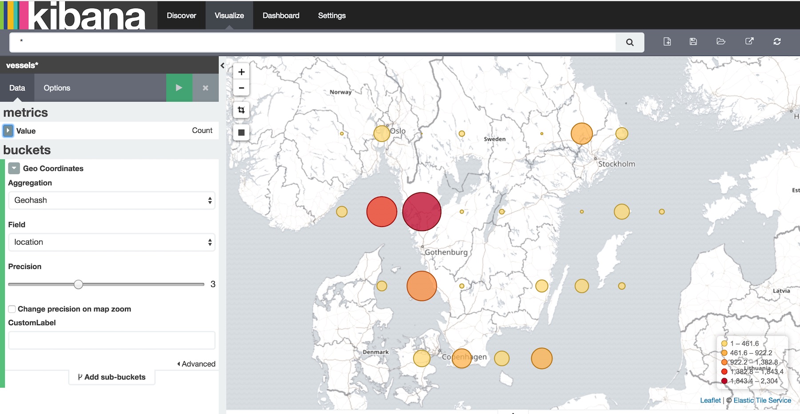The image size is (800, 414).
Task: Zoom in on the map
Action: click(241, 72)
